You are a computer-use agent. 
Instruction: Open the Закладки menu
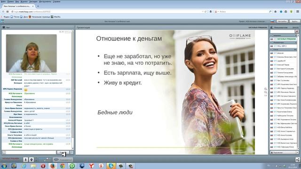pyautogui.click(x=33, y=1)
